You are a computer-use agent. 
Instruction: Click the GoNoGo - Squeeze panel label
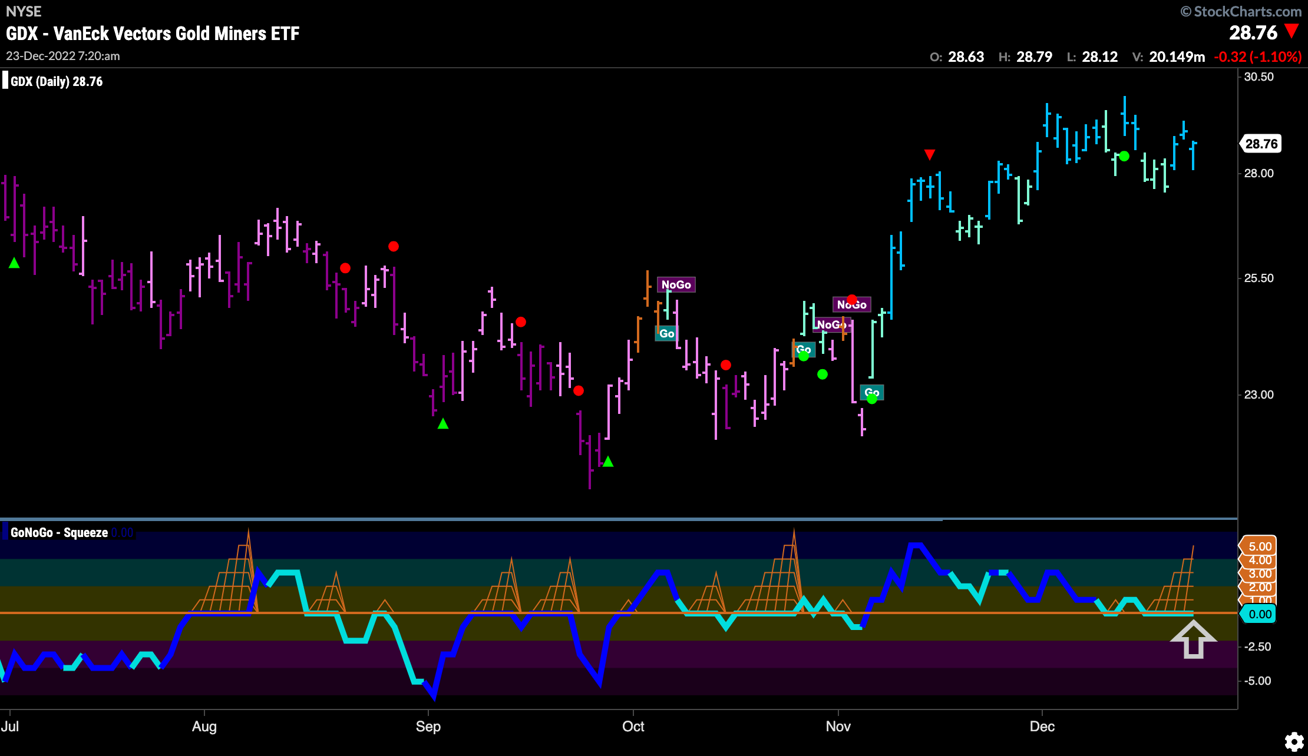pyautogui.click(x=59, y=532)
